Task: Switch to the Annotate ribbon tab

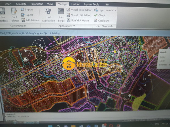Action: pos(21,4)
